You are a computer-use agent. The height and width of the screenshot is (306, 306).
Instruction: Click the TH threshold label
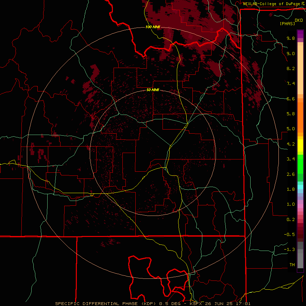pyautogui.click(x=292, y=265)
